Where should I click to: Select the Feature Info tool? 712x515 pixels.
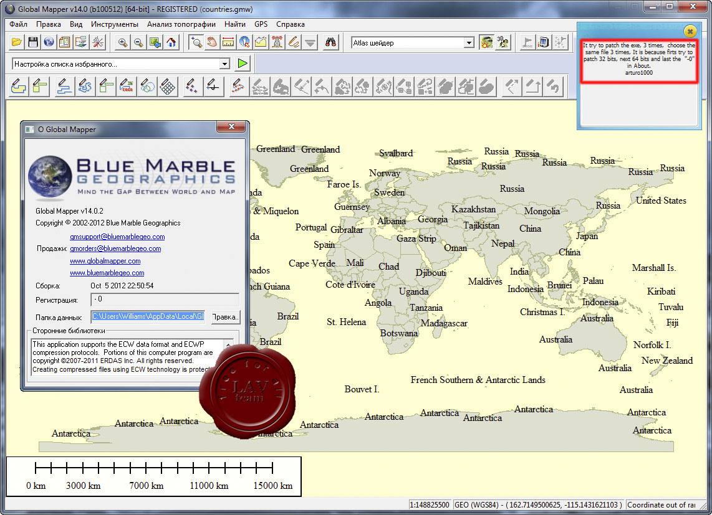coord(244,42)
